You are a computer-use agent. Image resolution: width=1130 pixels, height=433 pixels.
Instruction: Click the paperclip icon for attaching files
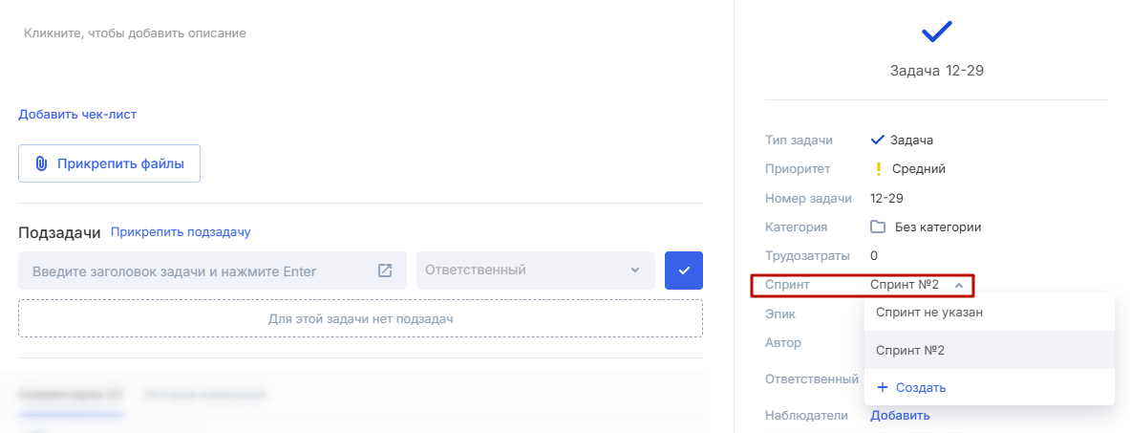(x=41, y=163)
